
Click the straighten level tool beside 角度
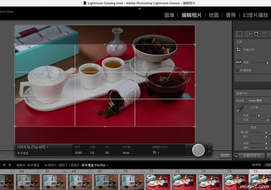[238, 62]
